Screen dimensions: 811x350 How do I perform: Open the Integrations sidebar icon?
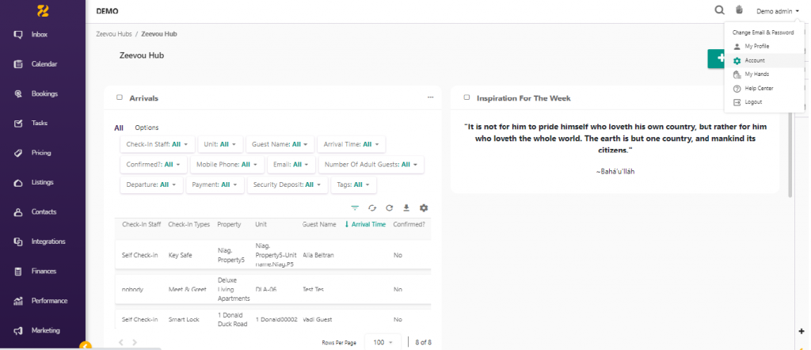pos(18,242)
